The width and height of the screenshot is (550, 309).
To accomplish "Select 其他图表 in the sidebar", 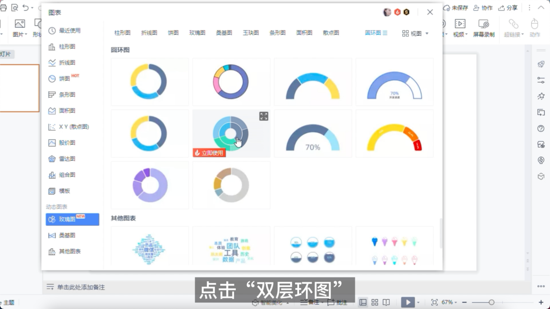I will tap(65, 251).
